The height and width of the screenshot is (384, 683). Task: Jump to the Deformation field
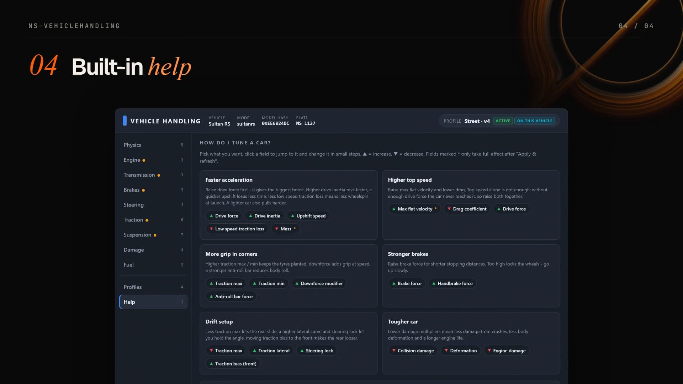tap(460, 351)
